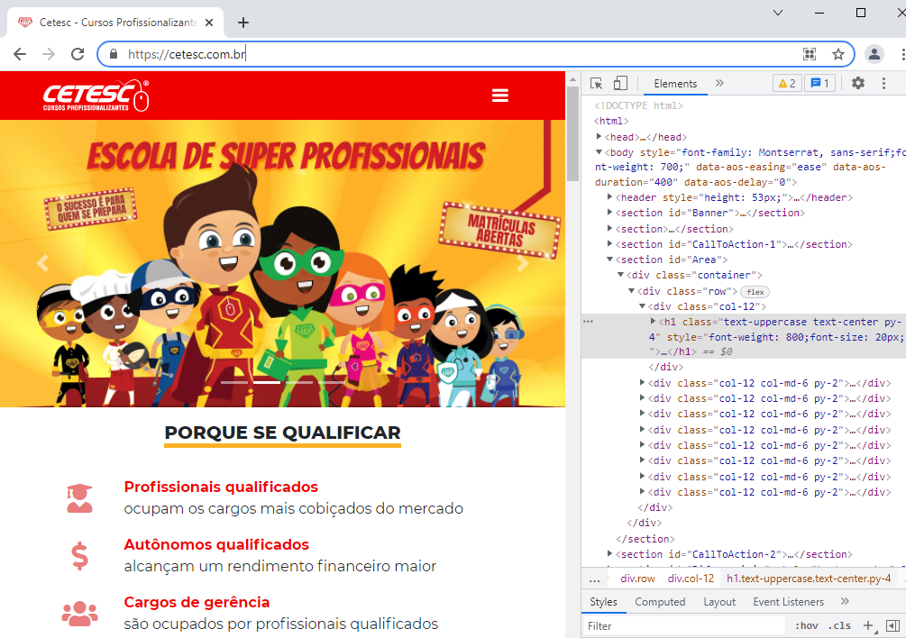Add new style rule plus icon
906x638 pixels.
click(x=868, y=626)
